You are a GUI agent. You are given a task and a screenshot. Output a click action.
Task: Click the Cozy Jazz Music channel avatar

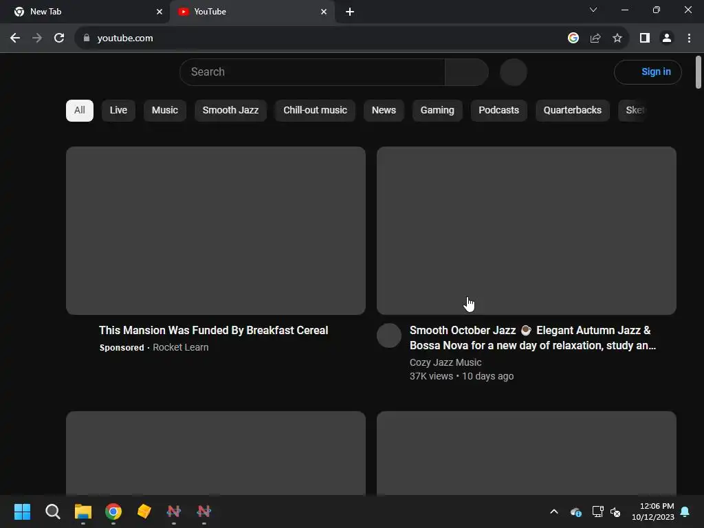(389, 335)
